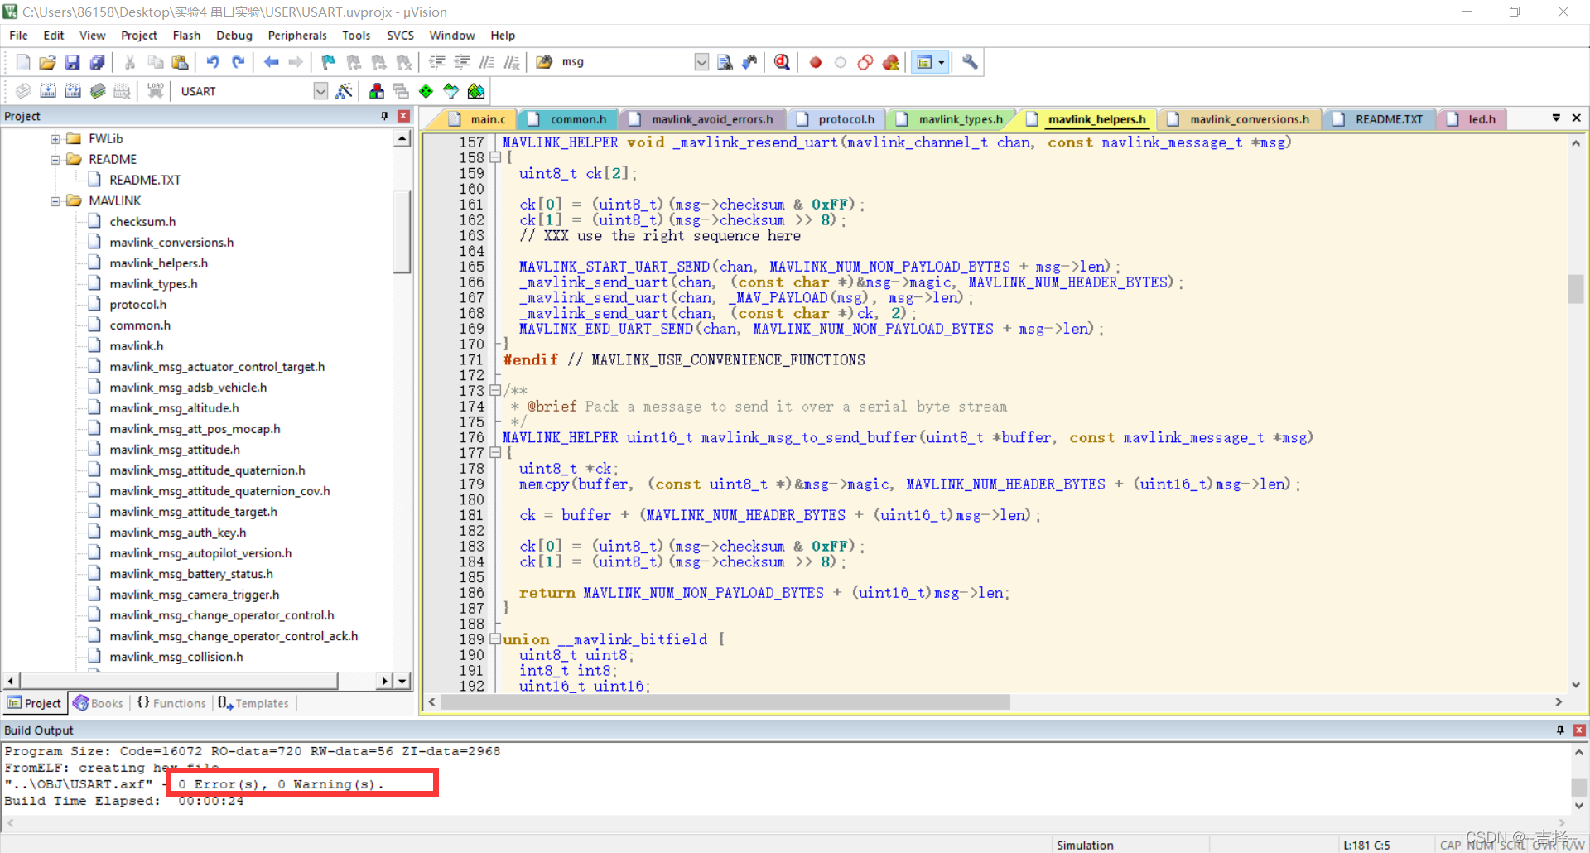
Task: Open the Debug menu
Action: coord(234,36)
